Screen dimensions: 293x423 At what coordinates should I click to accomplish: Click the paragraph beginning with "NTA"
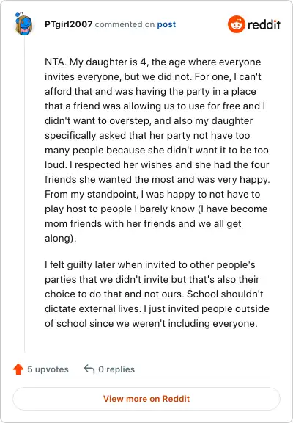157,150
